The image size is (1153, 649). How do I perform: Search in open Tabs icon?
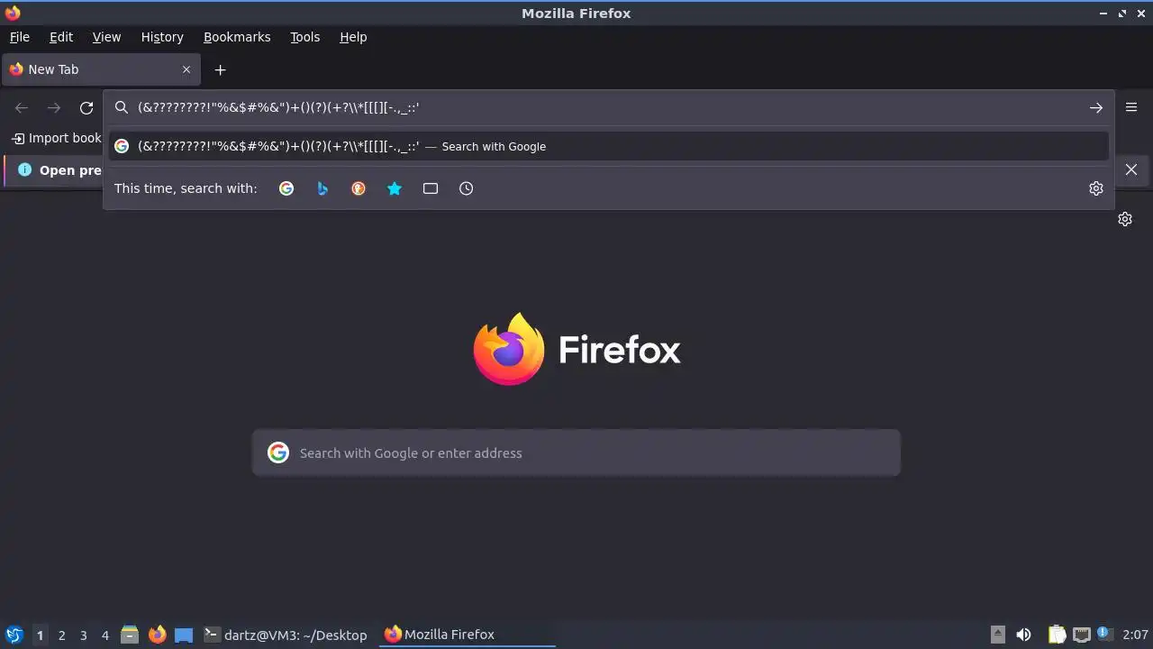click(x=431, y=188)
